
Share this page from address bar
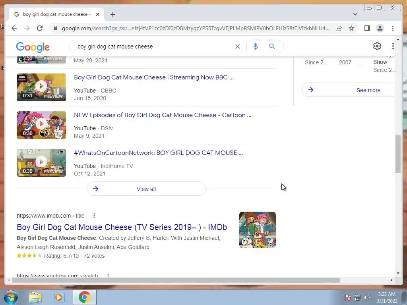(339, 28)
